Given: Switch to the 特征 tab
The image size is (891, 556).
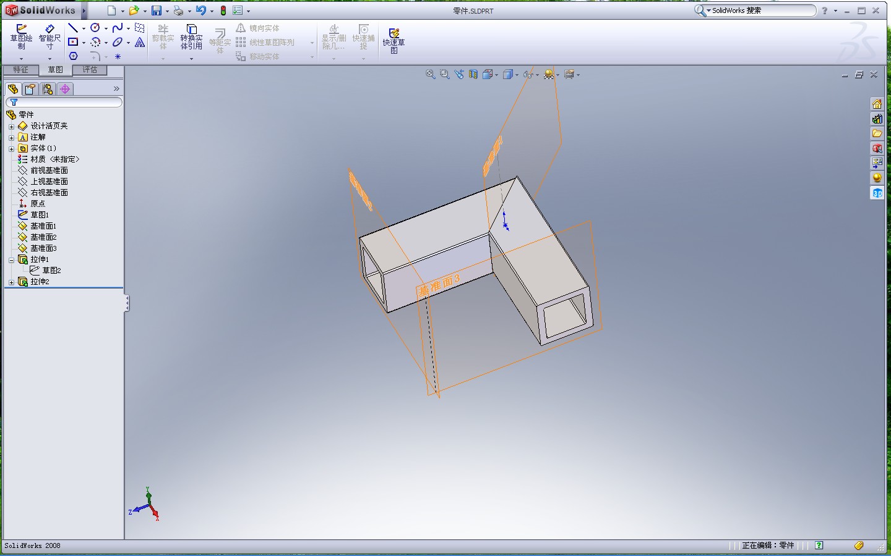Looking at the screenshot, I should (x=20, y=70).
